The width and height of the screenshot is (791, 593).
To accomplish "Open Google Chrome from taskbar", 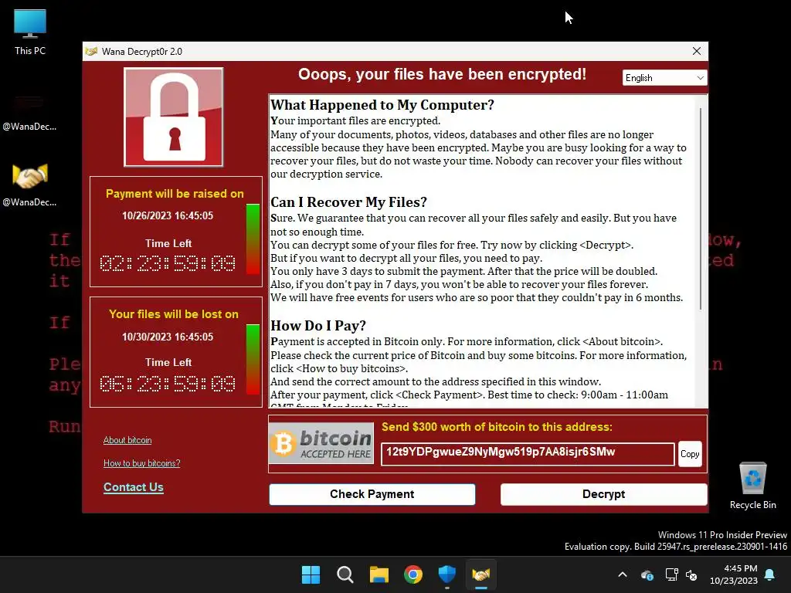I will coord(413,574).
